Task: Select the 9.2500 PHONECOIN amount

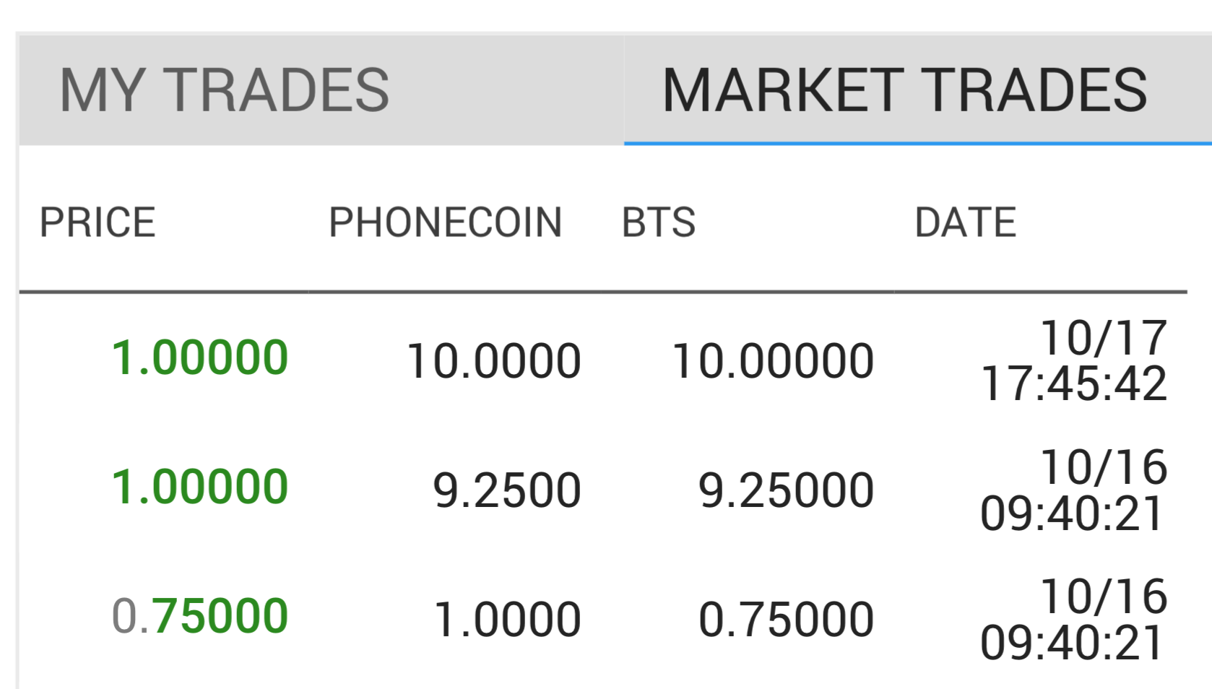Action: pyautogui.click(x=507, y=490)
